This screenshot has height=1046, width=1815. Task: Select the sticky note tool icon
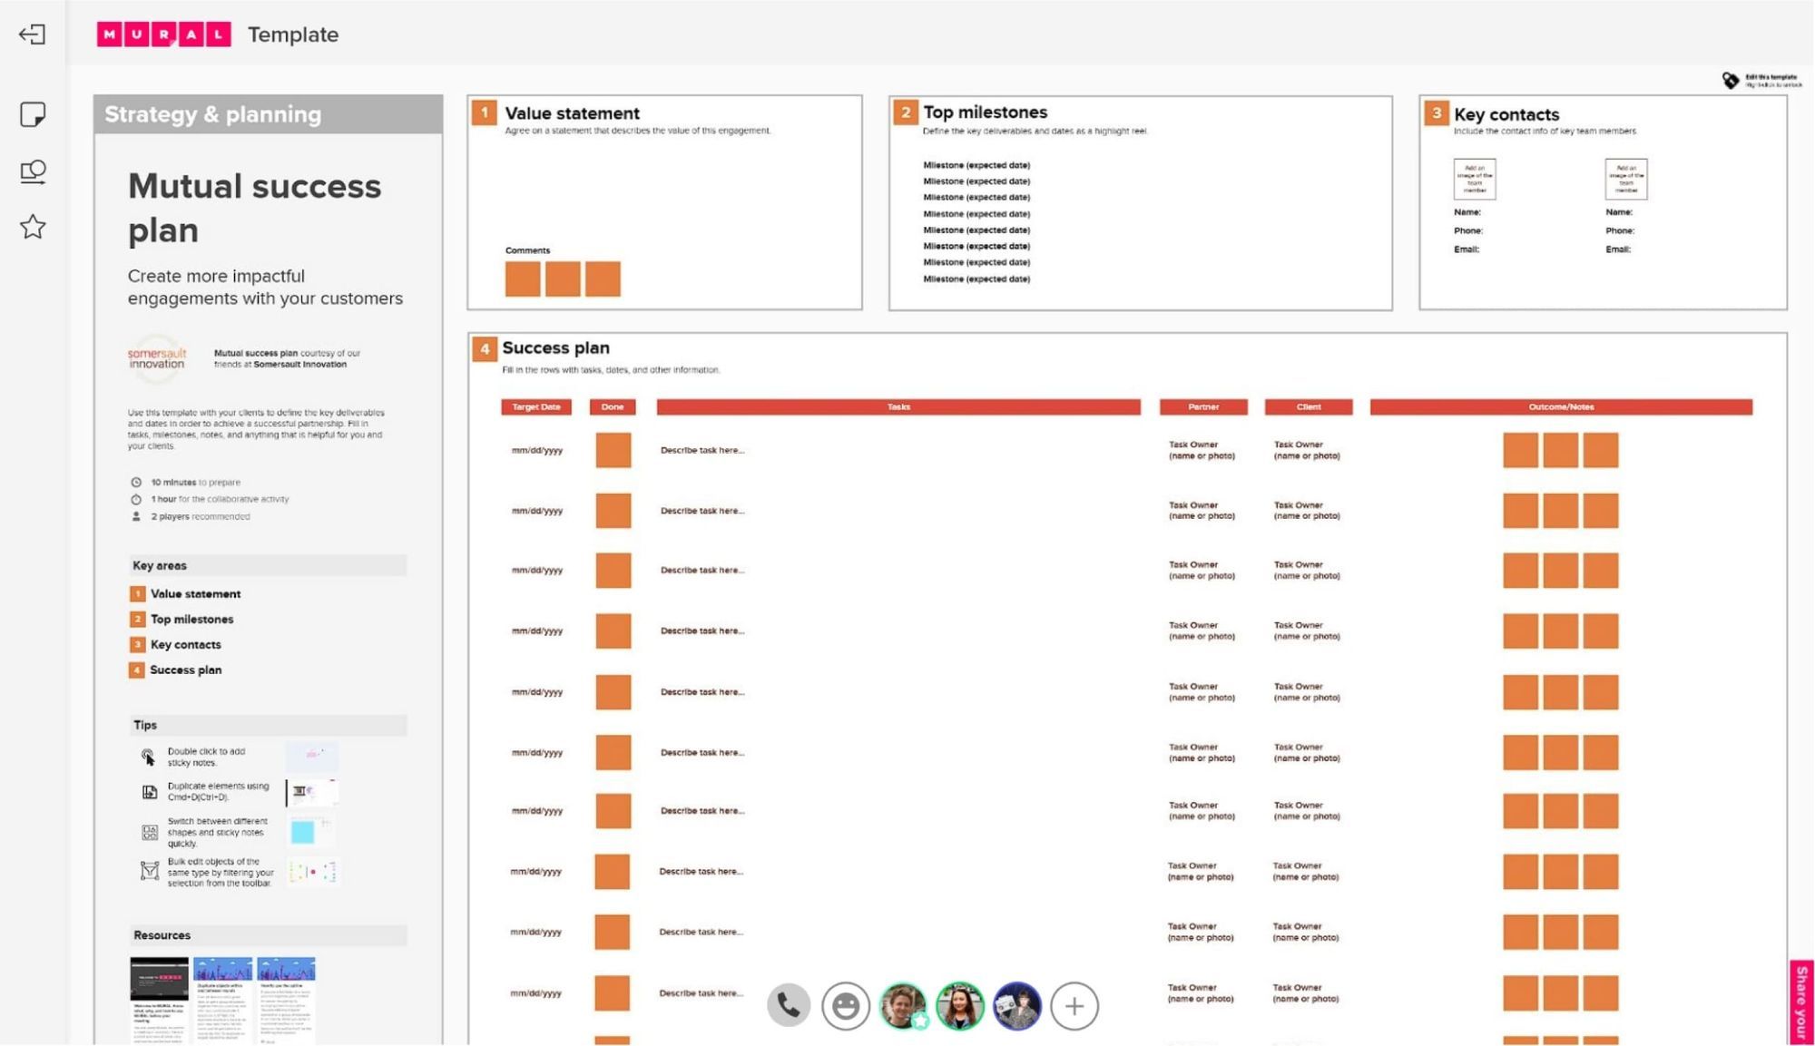pos(33,114)
